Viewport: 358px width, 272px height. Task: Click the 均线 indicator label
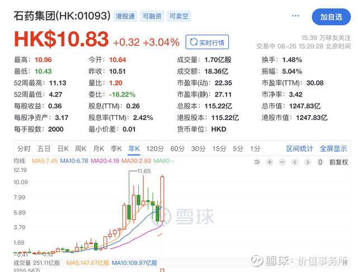[x=20, y=161]
